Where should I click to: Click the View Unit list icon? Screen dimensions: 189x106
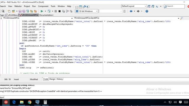3,11
